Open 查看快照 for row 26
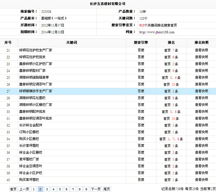 201,84
